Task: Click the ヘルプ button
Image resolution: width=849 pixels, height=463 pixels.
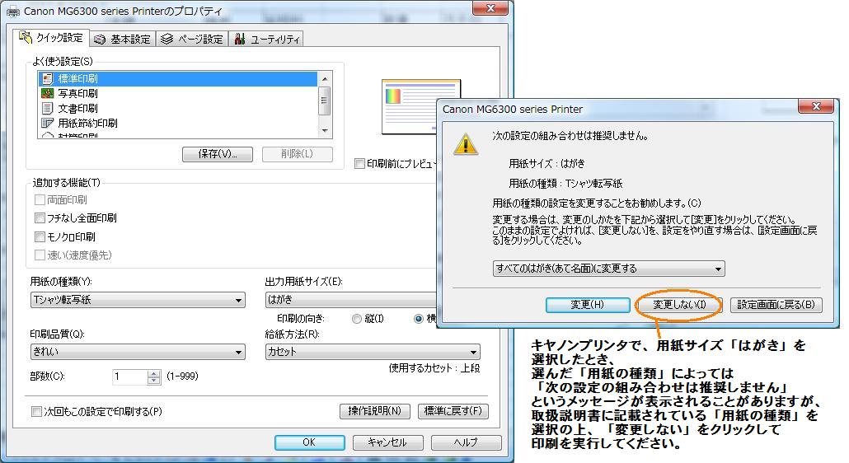Action: tap(467, 442)
